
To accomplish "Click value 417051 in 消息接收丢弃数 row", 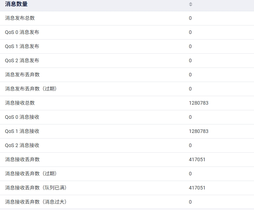I will [197, 159].
